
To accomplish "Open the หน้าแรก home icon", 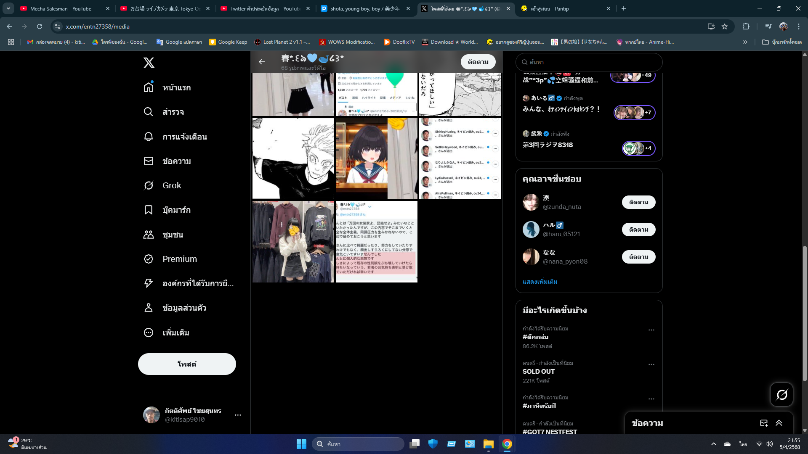I will [x=149, y=87].
